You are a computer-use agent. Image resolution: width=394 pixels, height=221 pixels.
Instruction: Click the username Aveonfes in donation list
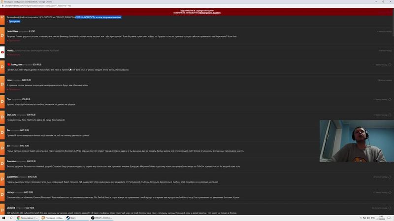coord(12,162)
